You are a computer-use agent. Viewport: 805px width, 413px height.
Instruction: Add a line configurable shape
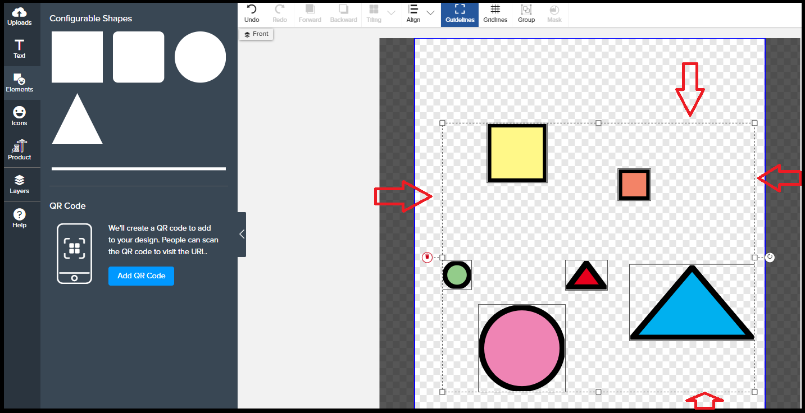139,168
